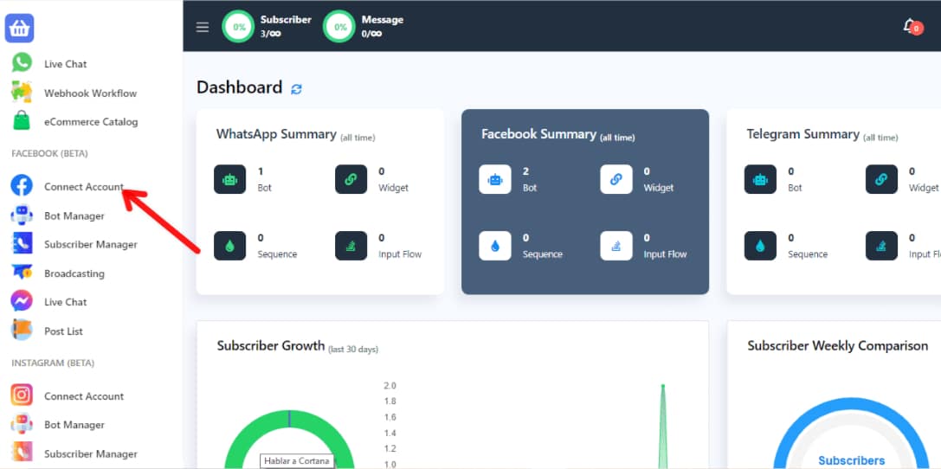Click the Instagram Connect Account icon
941x469 pixels.
pyautogui.click(x=22, y=396)
